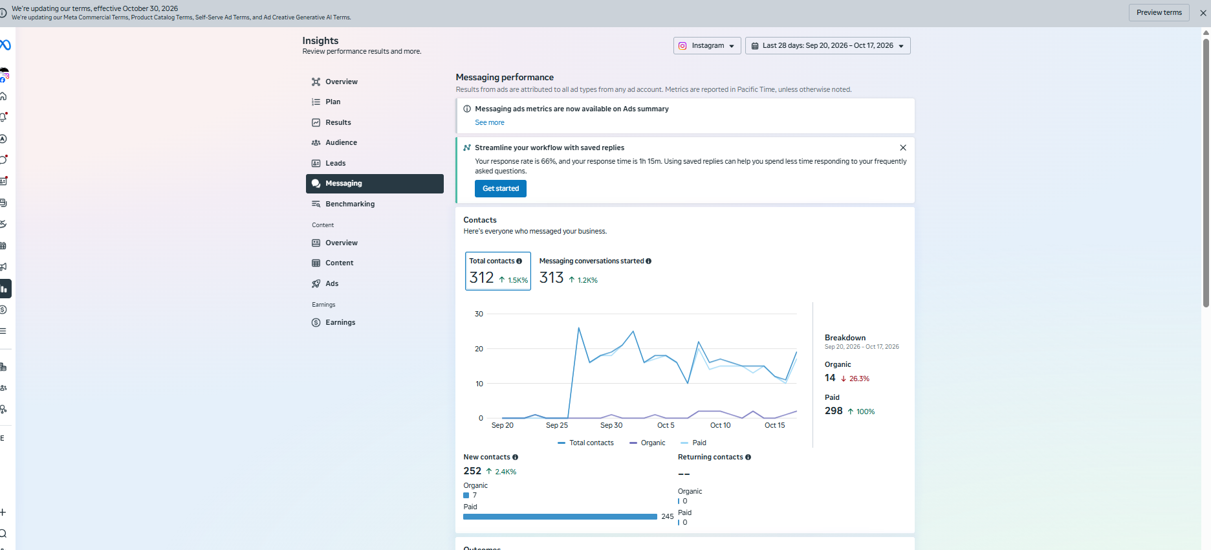Open the hamburger all-tools menu icon
1211x550 pixels.
pos(3,331)
